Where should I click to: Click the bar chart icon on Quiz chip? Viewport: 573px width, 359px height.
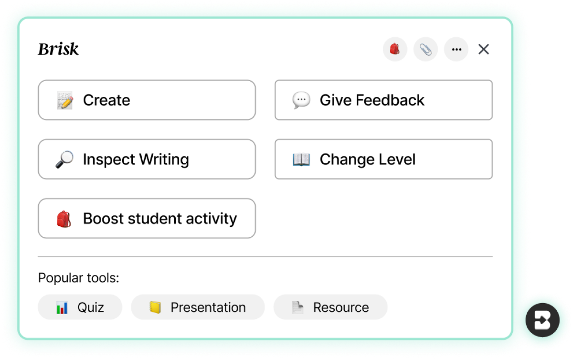tap(62, 307)
